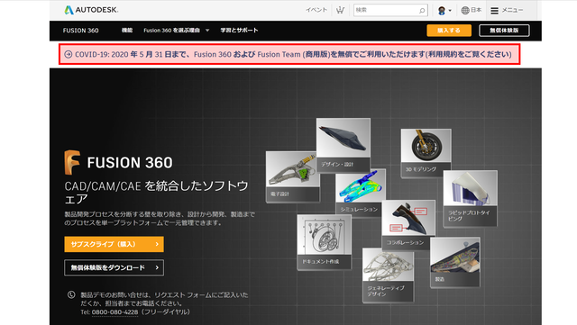Select the ジェネレーティブデザイン thumbnail card

tap(389, 275)
